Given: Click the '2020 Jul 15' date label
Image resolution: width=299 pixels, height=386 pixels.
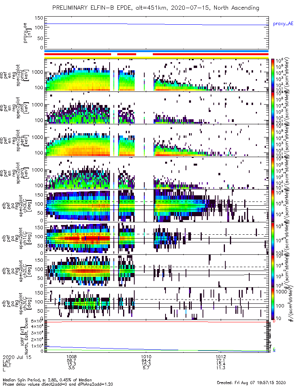Looking at the screenshot, I should 17,357.
